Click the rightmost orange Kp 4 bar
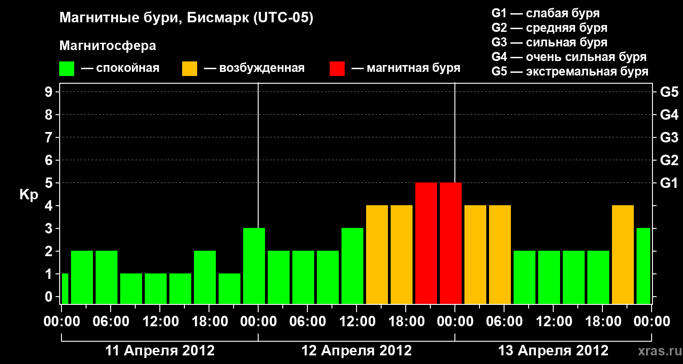 [623, 254]
